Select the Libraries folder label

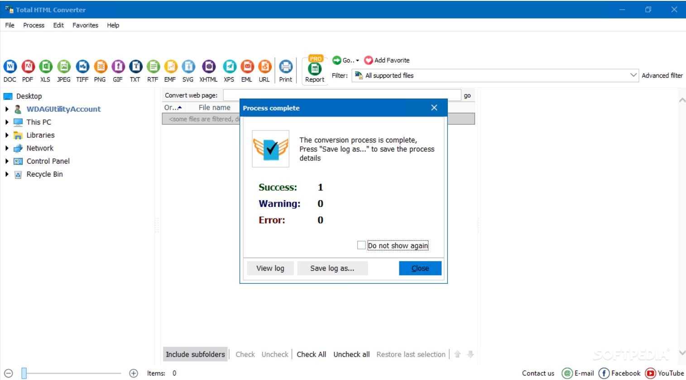(40, 135)
